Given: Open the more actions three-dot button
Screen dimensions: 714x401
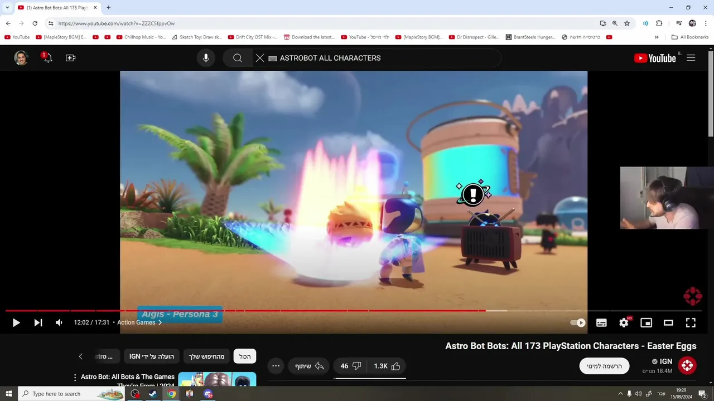Looking at the screenshot, I should click(x=276, y=366).
